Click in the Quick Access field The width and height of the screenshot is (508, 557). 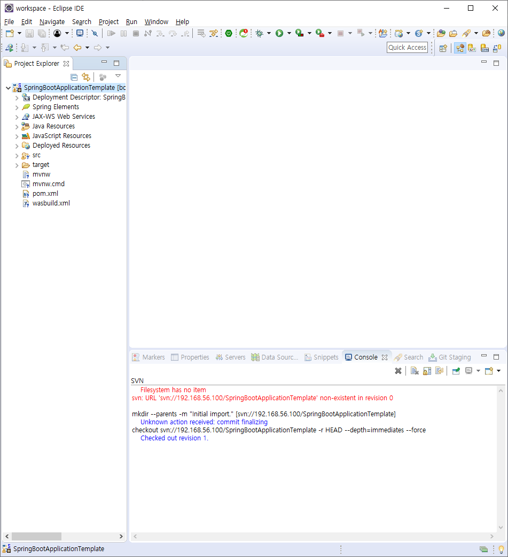(x=407, y=47)
